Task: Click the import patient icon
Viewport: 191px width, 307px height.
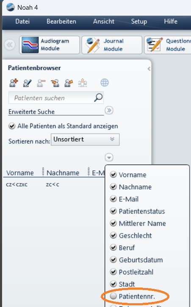Action: 55,83
